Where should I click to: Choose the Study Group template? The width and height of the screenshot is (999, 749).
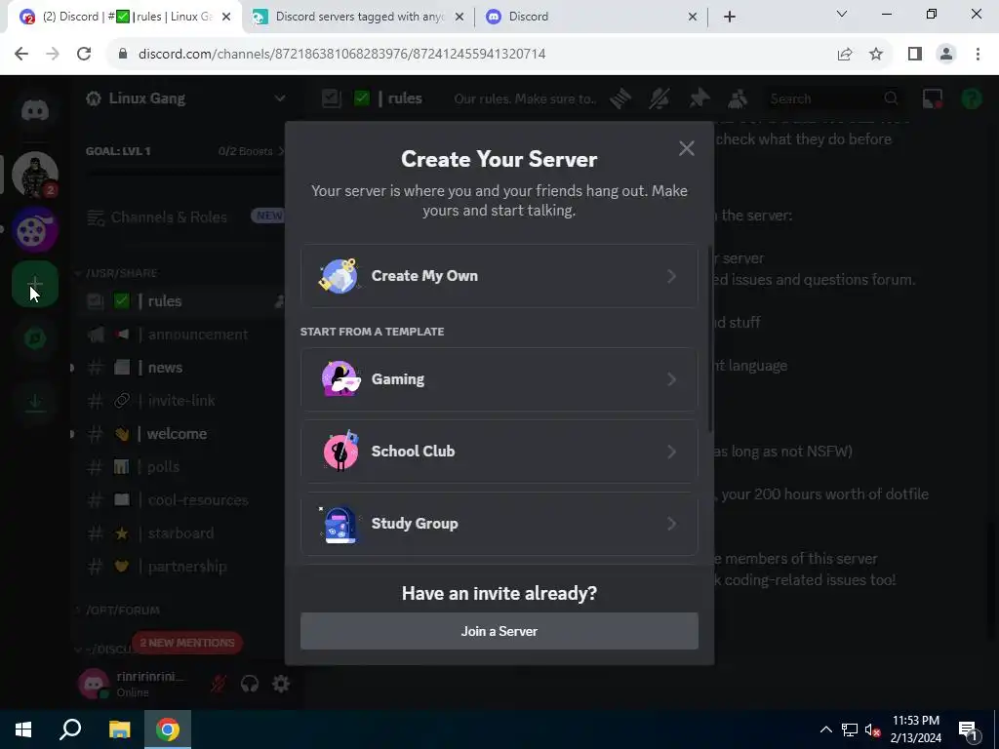pos(499,523)
